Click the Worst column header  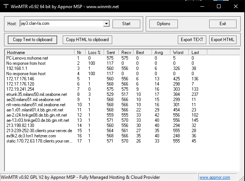(180, 53)
